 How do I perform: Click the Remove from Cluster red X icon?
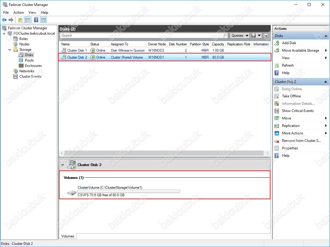coord(277,141)
